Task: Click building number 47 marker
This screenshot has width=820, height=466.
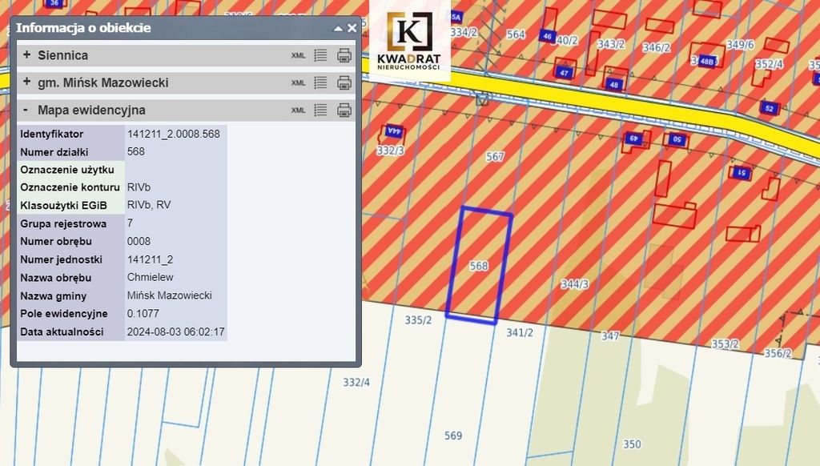Action: tap(565, 73)
